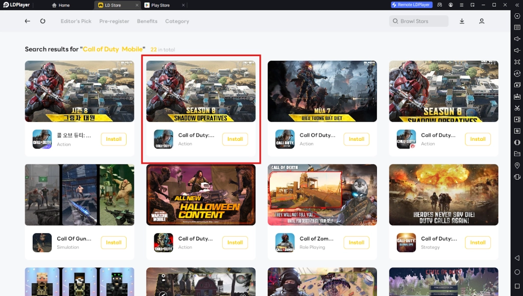The width and height of the screenshot is (523, 296).
Task: Install Call Of Gun Simulation game
Action: tap(114, 242)
